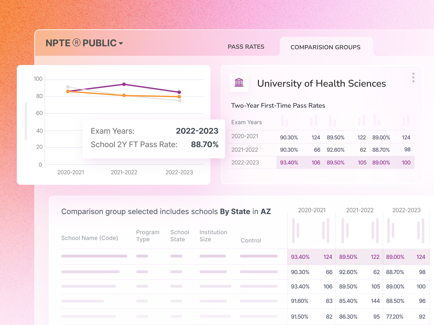Select the 88.70% value in the tooltip
Viewport: 434px width, 325px height.
[x=205, y=144]
